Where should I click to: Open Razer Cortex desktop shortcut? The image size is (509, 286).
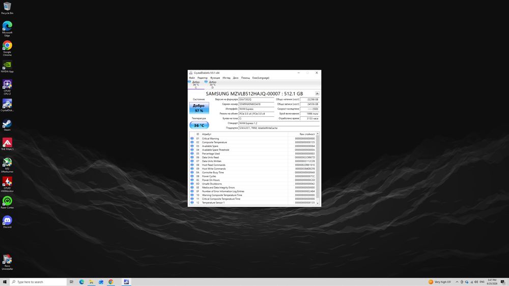click(x=7, y=202)
